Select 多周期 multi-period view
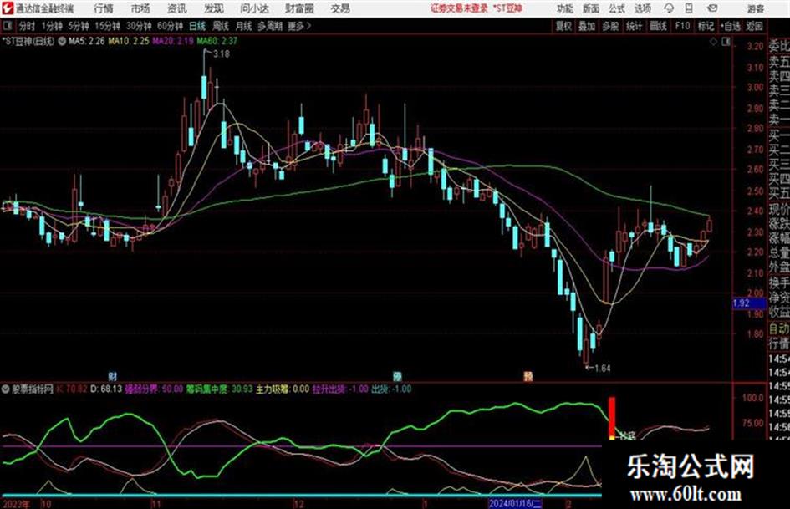 (x=270, y=26)
